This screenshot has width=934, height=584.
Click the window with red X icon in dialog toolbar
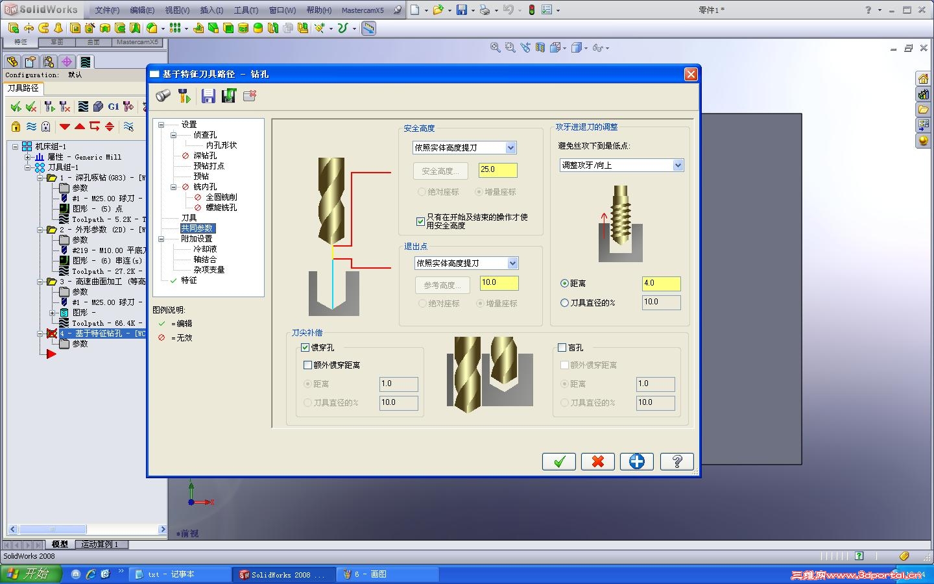coord(250,96)
